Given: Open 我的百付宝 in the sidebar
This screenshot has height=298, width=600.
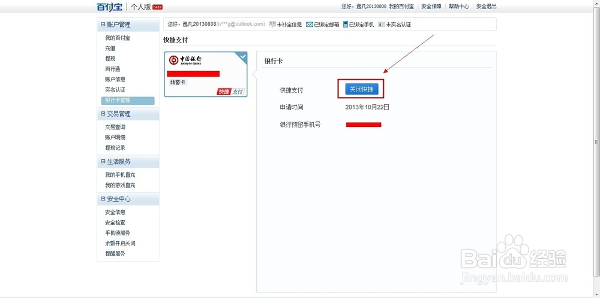Looking at the screenshot, I should (x=118, y=38).
